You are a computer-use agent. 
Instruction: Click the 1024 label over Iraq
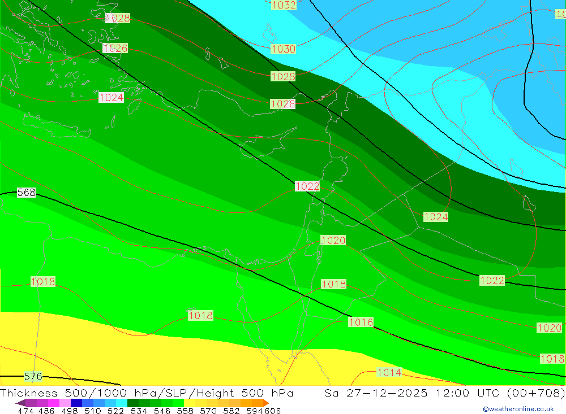coord(436,217)
